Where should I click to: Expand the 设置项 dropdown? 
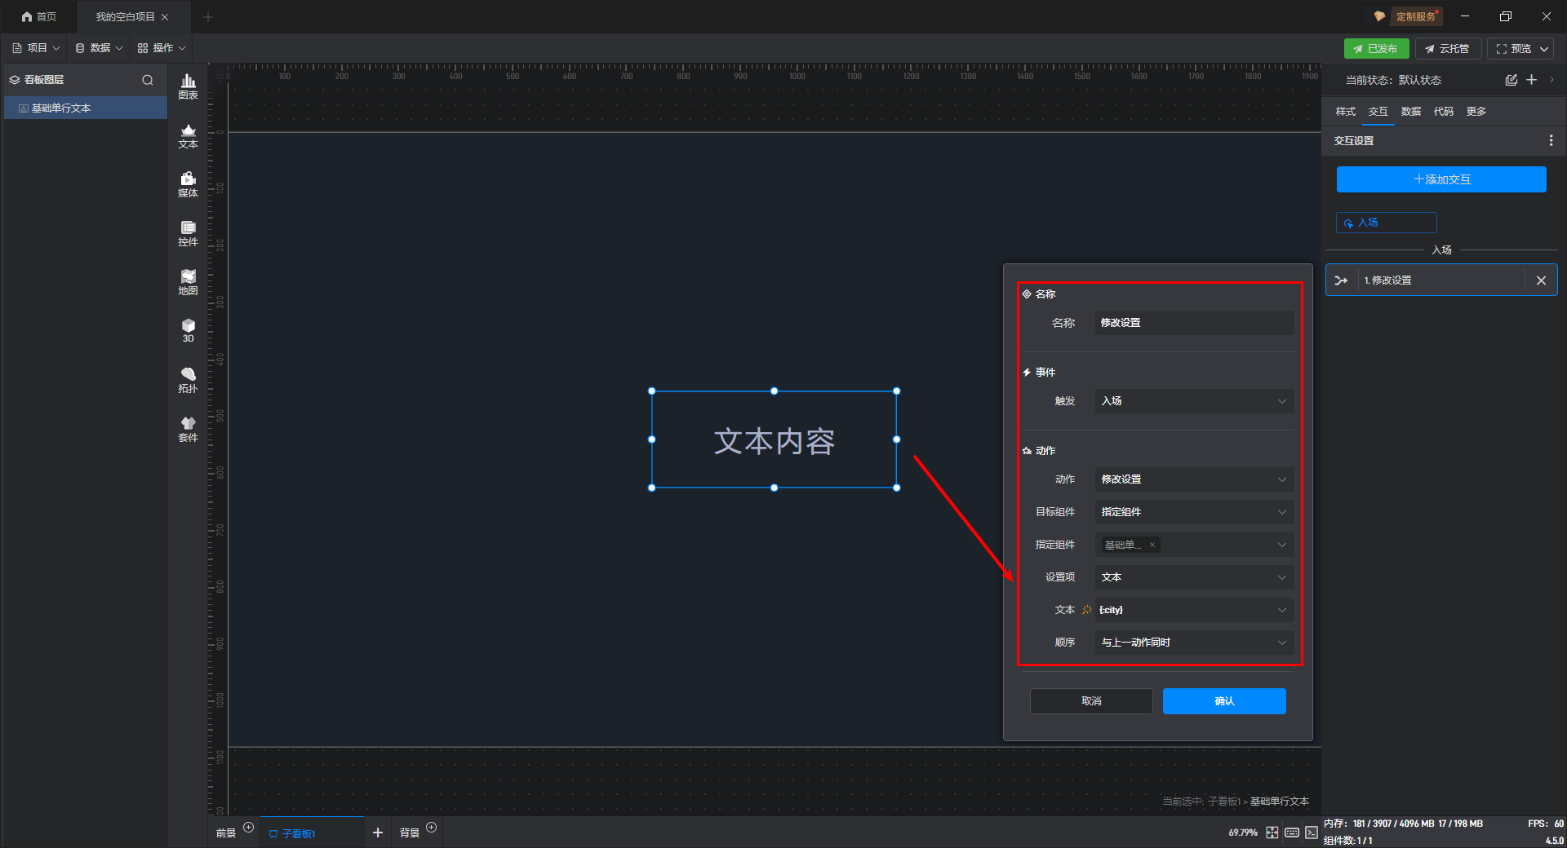point(1194,577)
